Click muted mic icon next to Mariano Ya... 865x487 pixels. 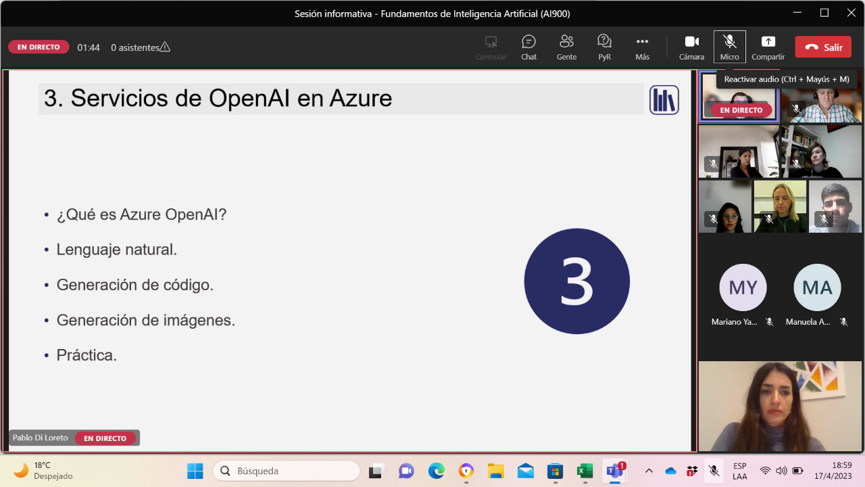[769, 322]
